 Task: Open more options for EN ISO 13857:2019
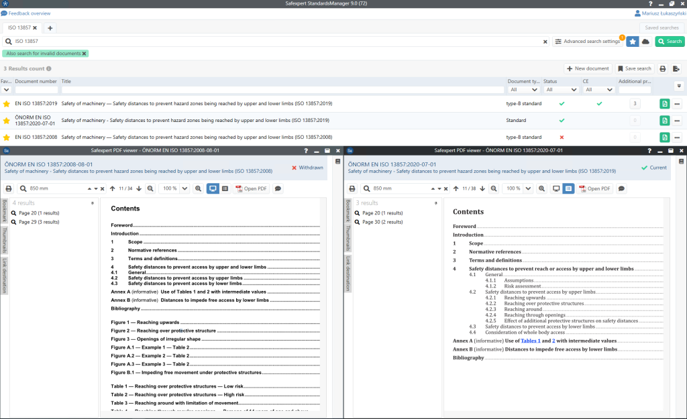(677, 104)
